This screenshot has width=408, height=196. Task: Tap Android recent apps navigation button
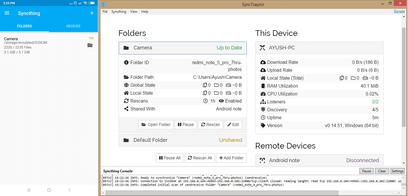(x=29, y=190)
